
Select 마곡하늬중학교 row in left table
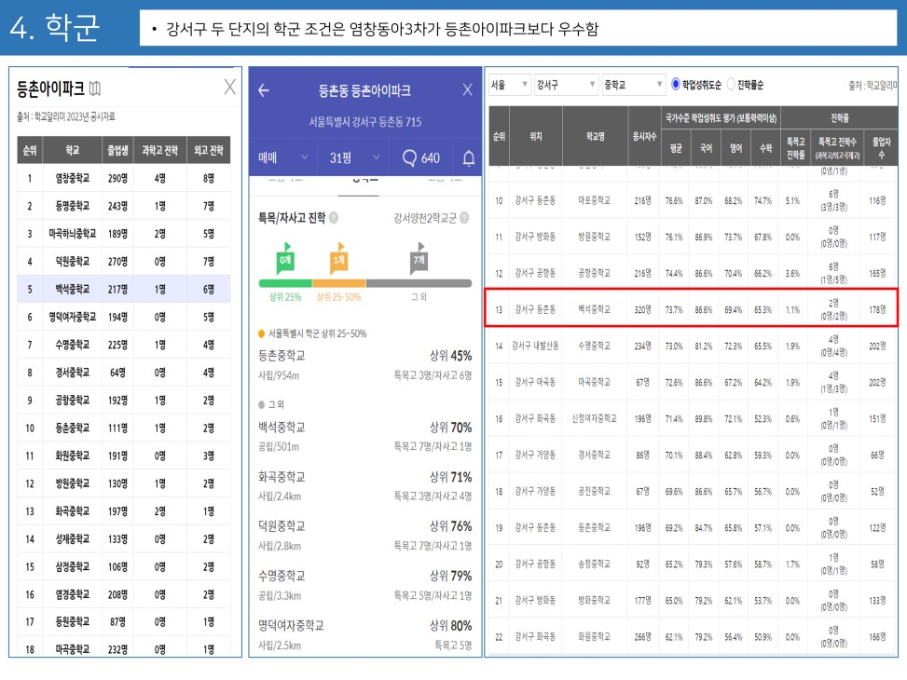point(124,234)
